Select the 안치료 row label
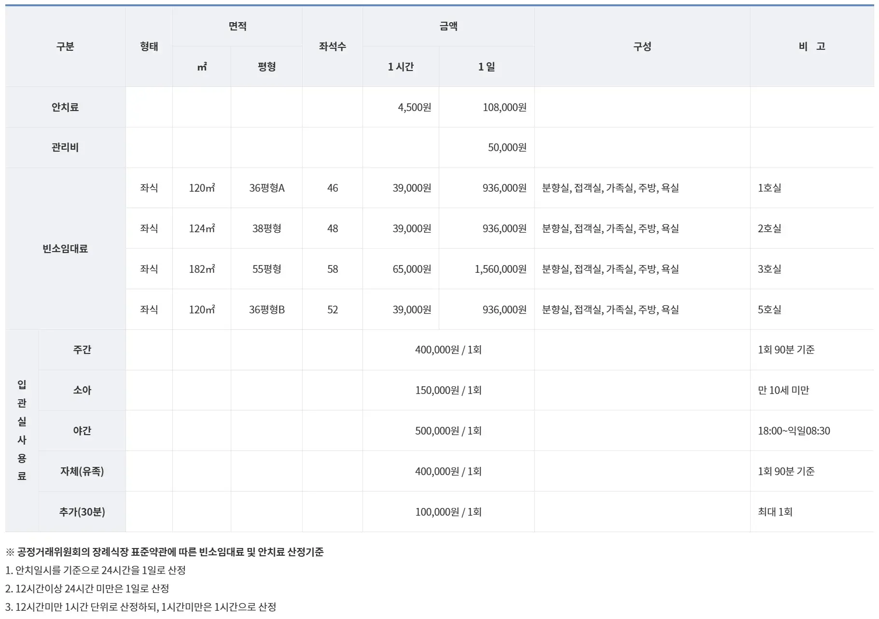This screenshot has height=619, width=879. (65, 107)
